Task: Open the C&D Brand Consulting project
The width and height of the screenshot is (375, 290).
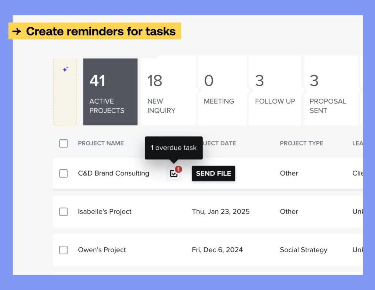Action: coord(114,173)
